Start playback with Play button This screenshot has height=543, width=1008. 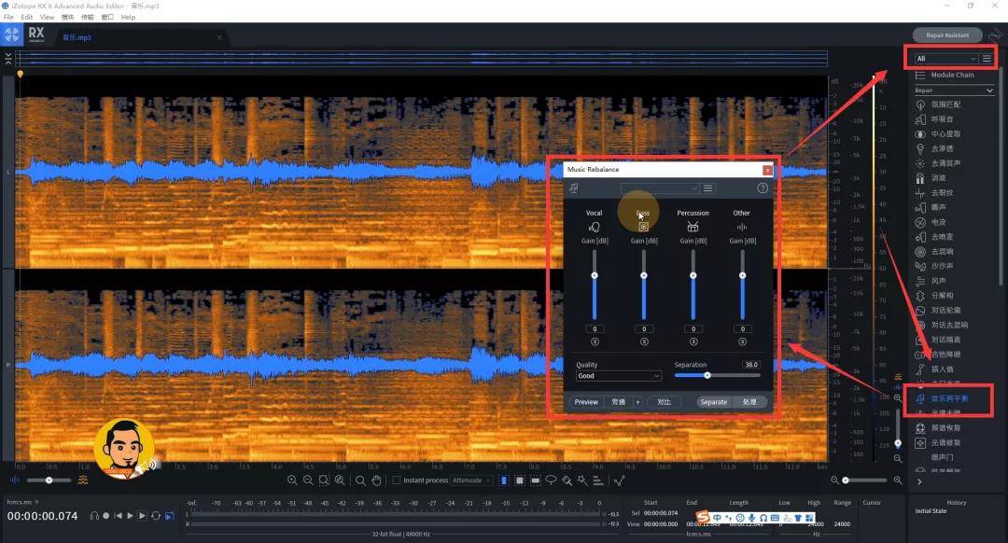pos(131,516)
